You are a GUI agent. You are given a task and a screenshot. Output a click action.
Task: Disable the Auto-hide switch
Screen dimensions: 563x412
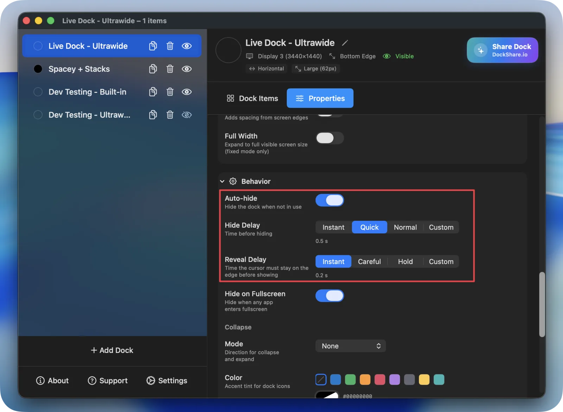330,200
